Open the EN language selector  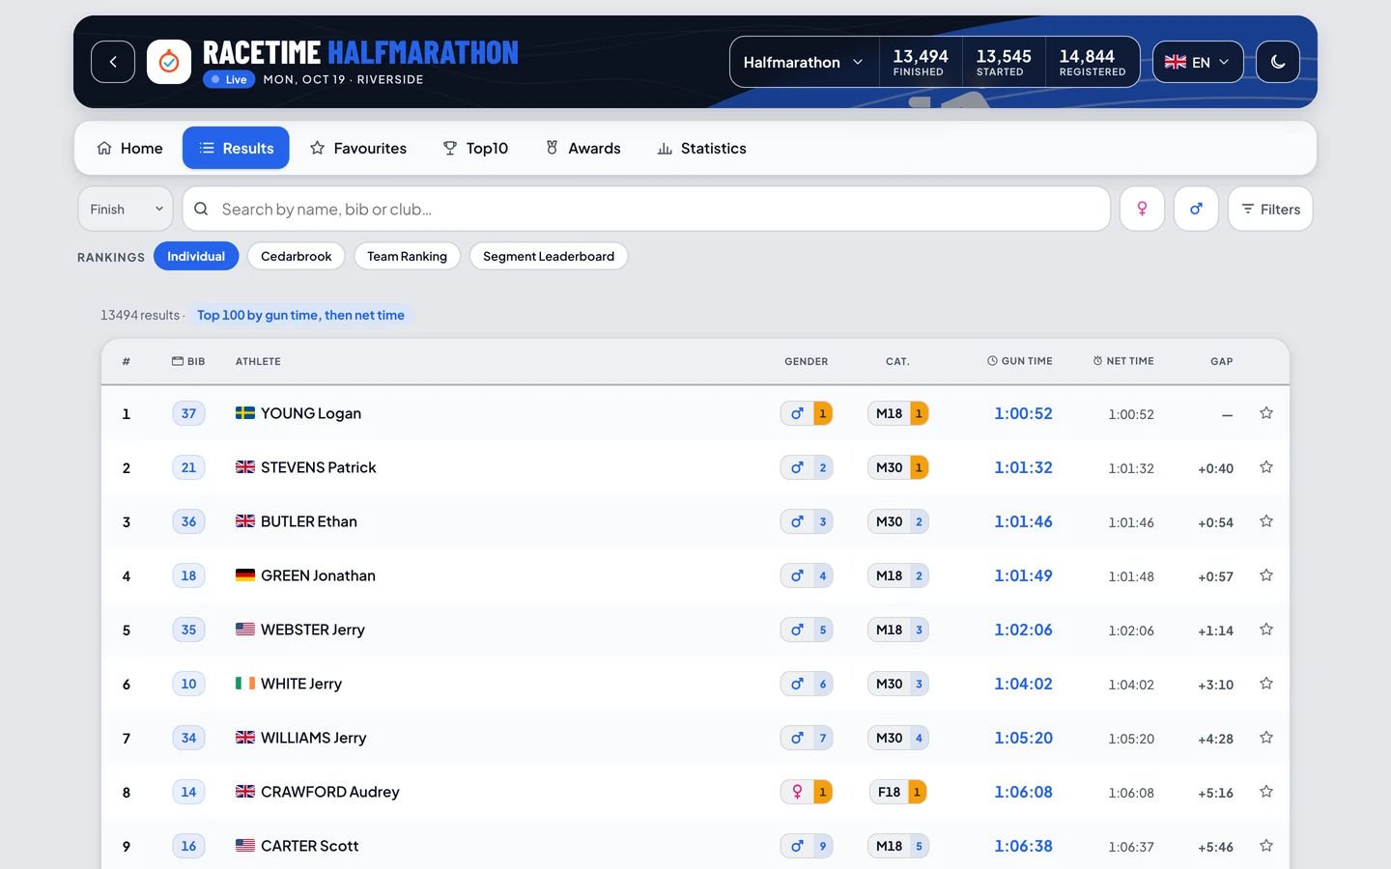(1198, 62)
